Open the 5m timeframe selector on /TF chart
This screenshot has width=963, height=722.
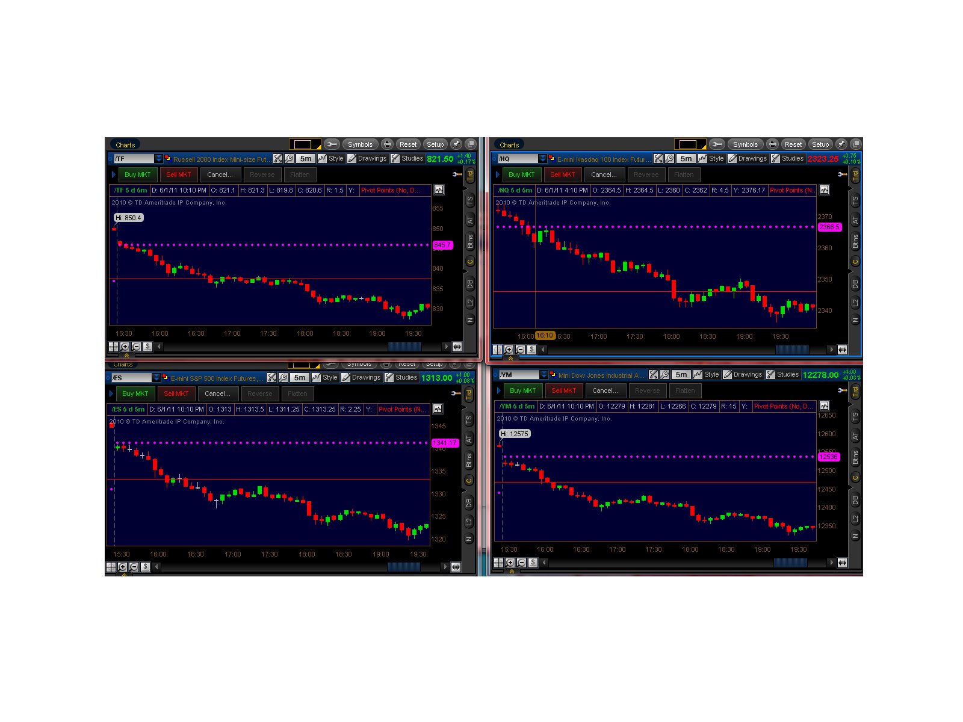tap(306, 159)
